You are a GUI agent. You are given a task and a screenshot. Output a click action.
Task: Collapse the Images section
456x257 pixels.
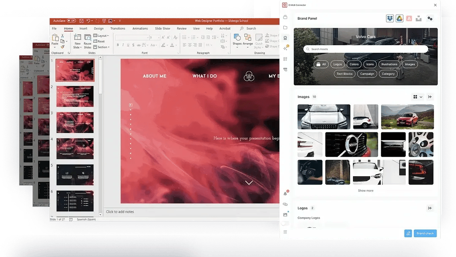(430, 97)
